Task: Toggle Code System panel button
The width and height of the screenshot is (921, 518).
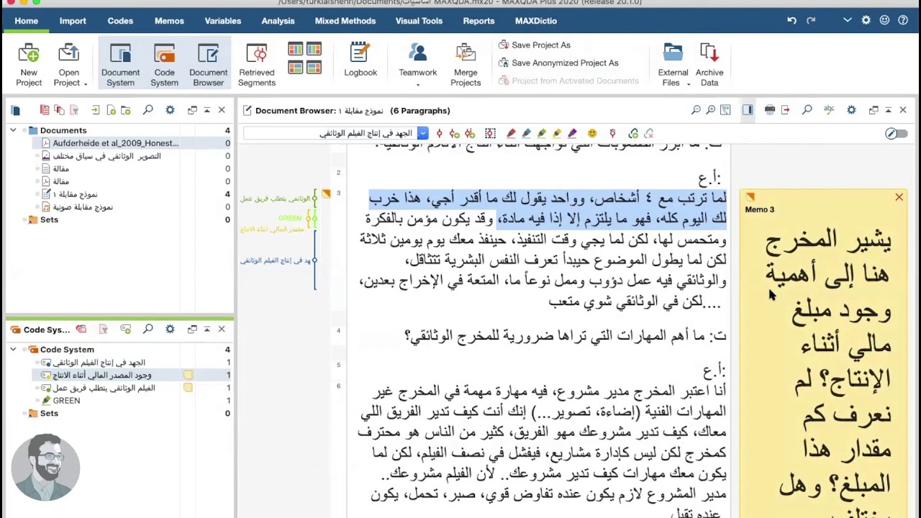Action: (x=164, y=65)
